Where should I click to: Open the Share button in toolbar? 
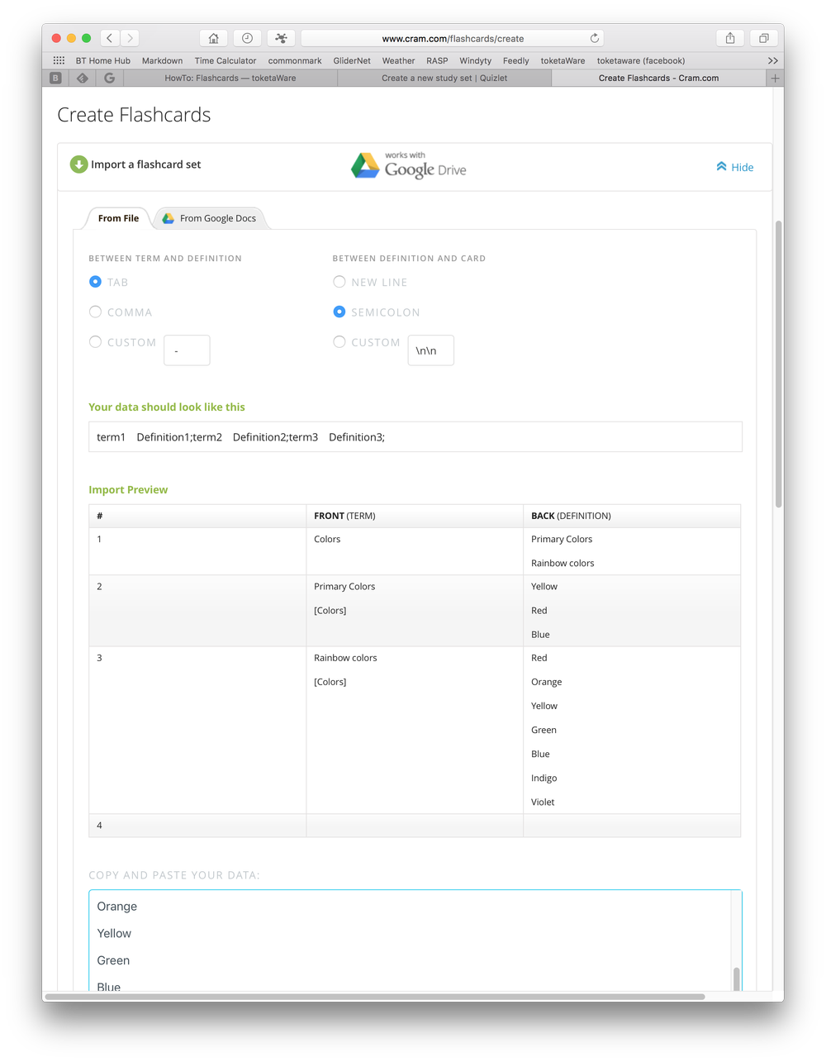[x=730, y=38]
